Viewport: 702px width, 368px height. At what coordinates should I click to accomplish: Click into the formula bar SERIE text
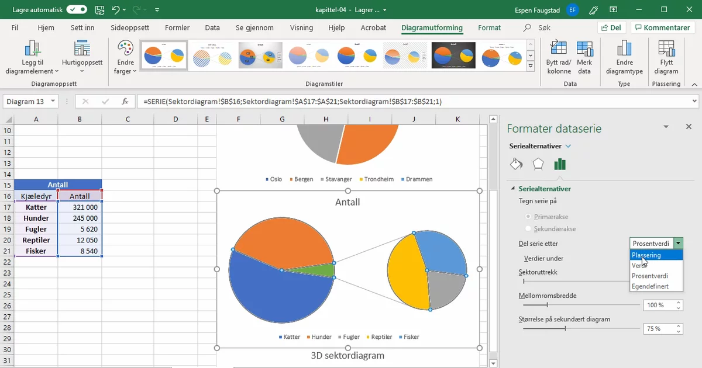coord(292,101)
